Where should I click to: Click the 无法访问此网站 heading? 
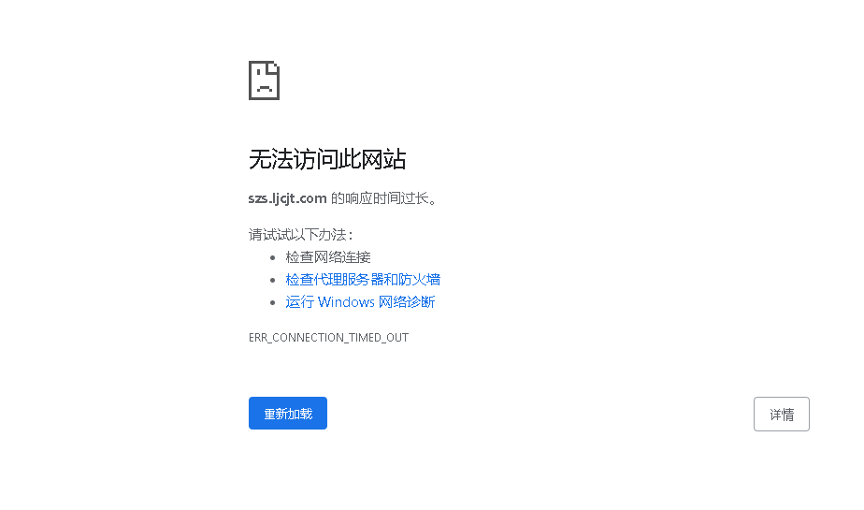(327, 159)
